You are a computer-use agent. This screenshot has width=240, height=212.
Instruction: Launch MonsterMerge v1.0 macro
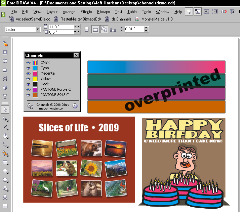tap(154, 19)
